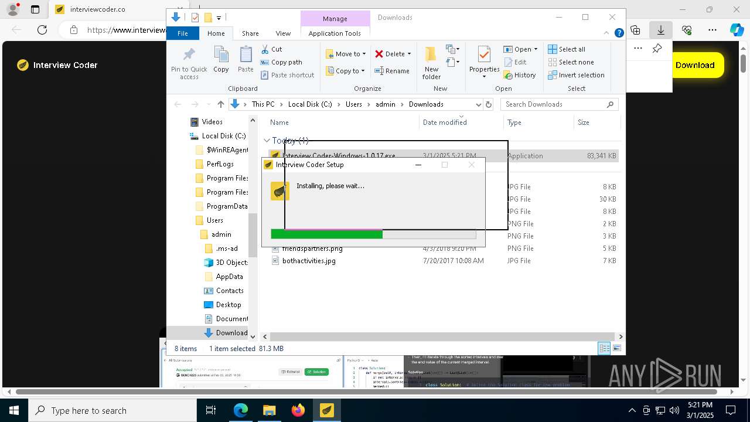Viewport: 750px width, 422px height.
Task: Open the Copy to dropdown
Action: coord(346,71)
